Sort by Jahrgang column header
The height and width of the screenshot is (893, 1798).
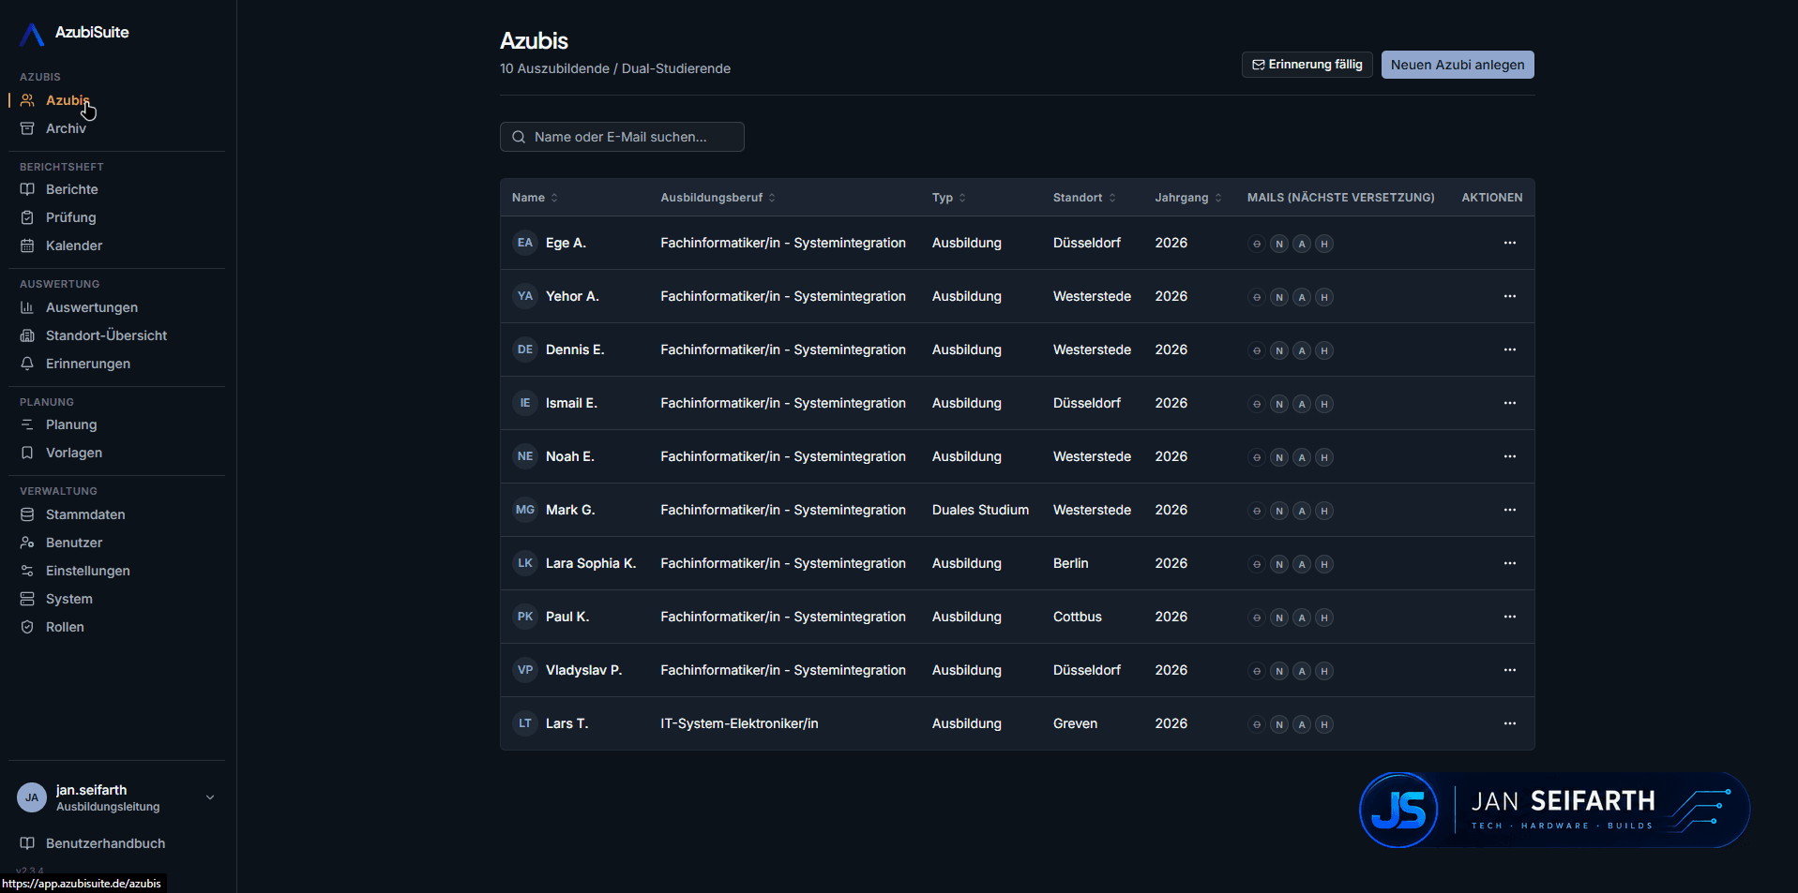(x=1188, y=198)
